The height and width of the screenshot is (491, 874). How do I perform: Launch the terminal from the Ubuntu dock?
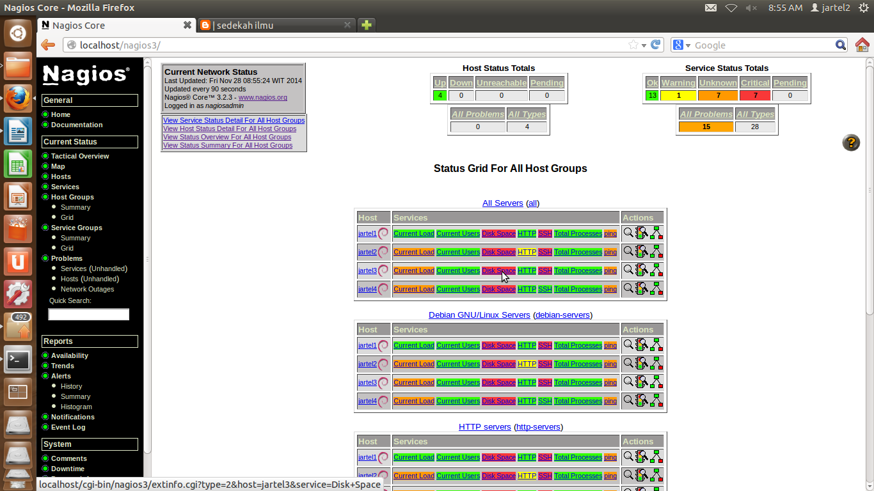point(17,359)
